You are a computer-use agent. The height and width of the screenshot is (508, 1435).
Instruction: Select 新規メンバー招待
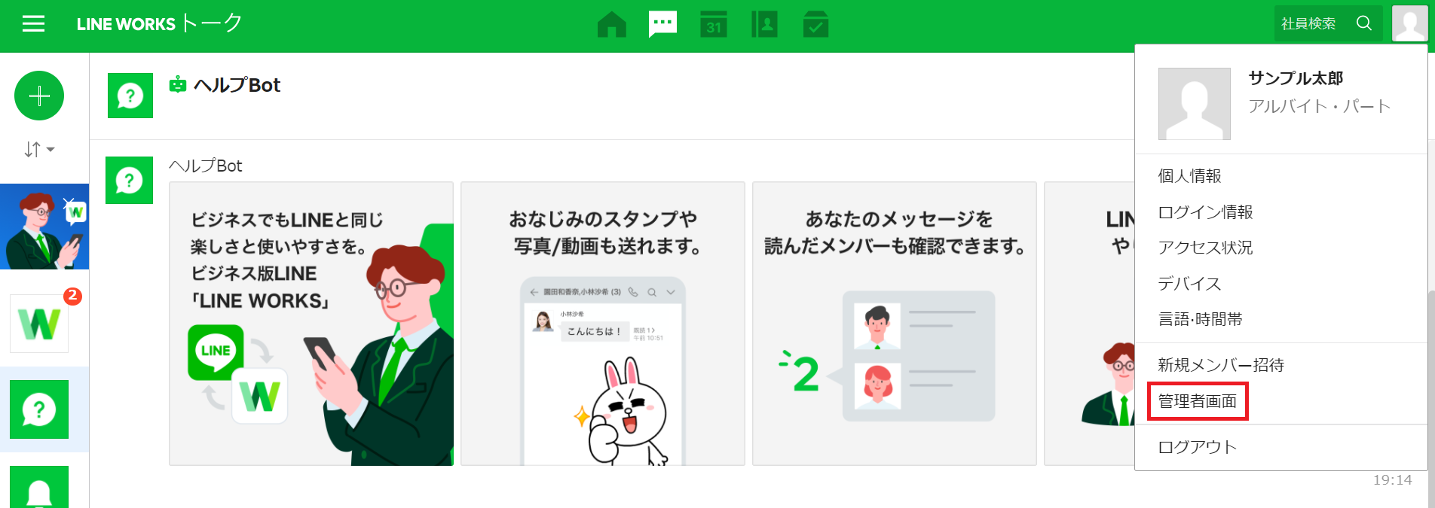pyautogui.click(x=1221, y=365)
